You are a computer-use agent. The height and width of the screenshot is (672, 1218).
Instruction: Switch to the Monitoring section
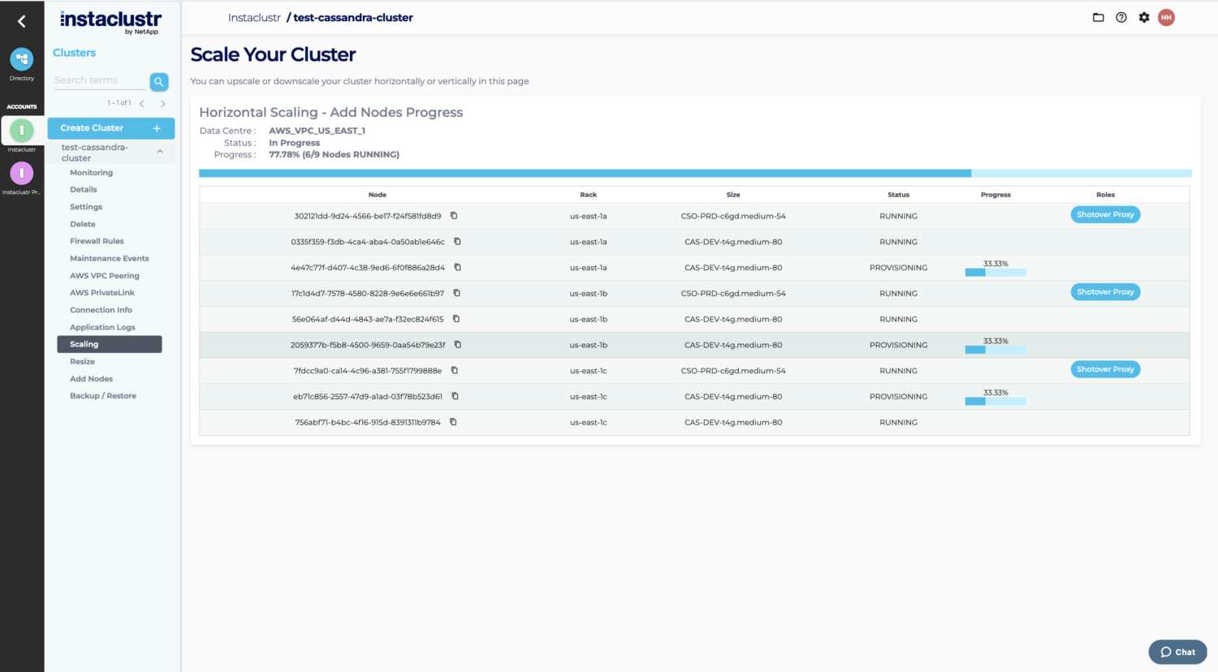coord(91,172)
